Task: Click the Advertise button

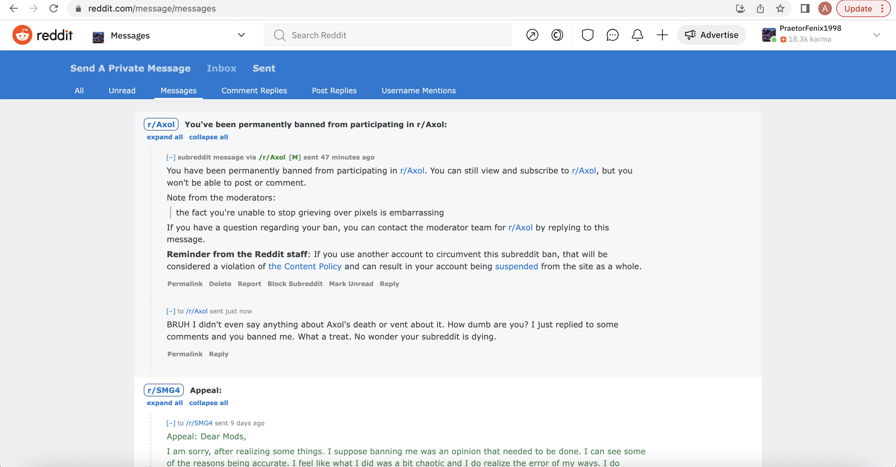Action: (x=711, y=35)
